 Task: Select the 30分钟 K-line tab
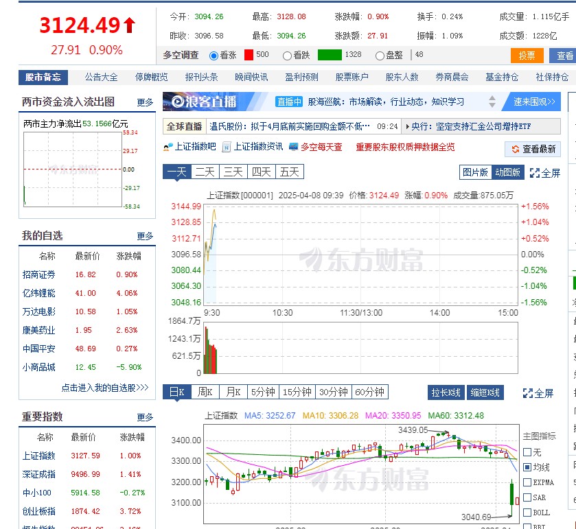tap(334, 392)
